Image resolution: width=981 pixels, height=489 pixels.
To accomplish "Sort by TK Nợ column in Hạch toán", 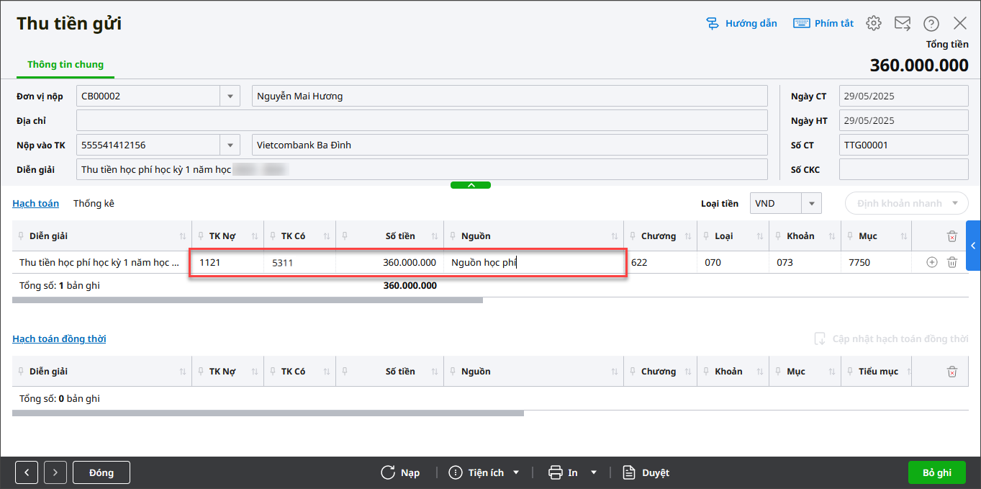I will click(255, 236).
